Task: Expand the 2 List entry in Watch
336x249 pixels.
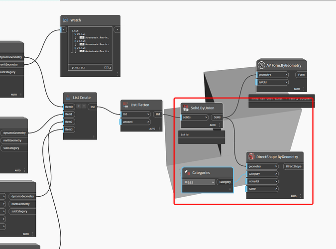Action: click(x=75, y=48)
